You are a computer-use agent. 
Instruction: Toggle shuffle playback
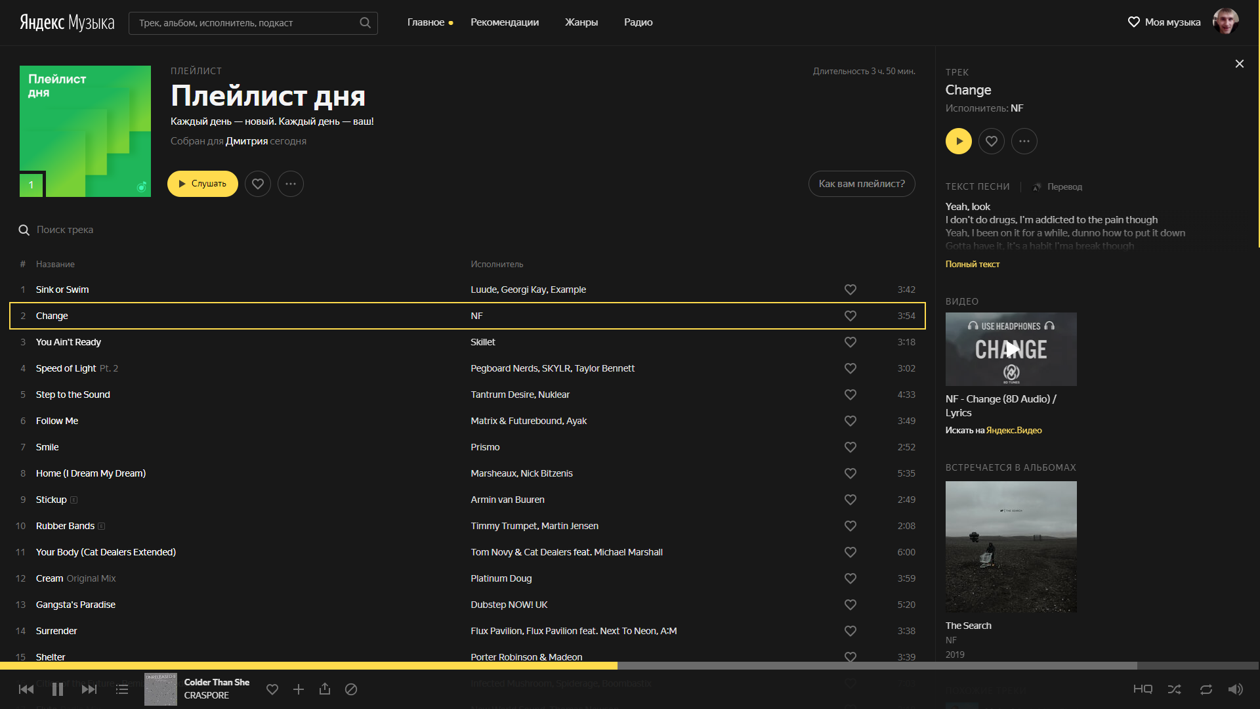click(1174, 689)
